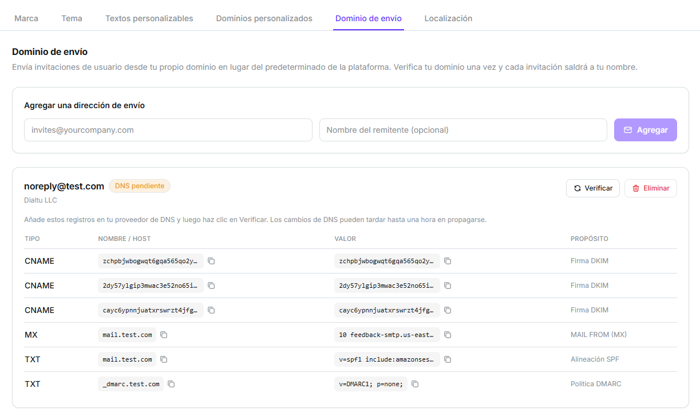
Task: Click host value cayc6ypnnjuatxrswrzt4jfg
Action: point(151,310)
